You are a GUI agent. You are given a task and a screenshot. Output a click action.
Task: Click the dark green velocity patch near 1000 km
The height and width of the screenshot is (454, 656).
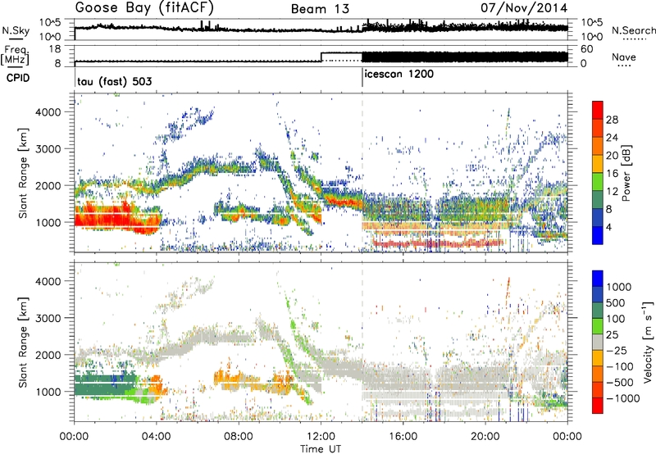[x=105, y=384]
